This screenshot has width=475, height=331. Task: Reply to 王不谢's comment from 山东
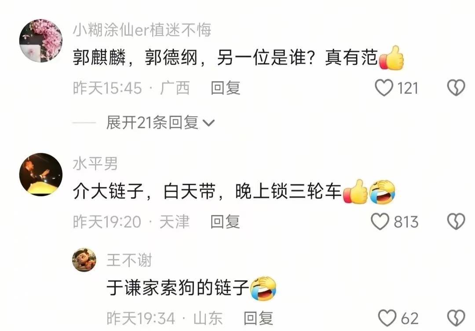pos(259,318)
